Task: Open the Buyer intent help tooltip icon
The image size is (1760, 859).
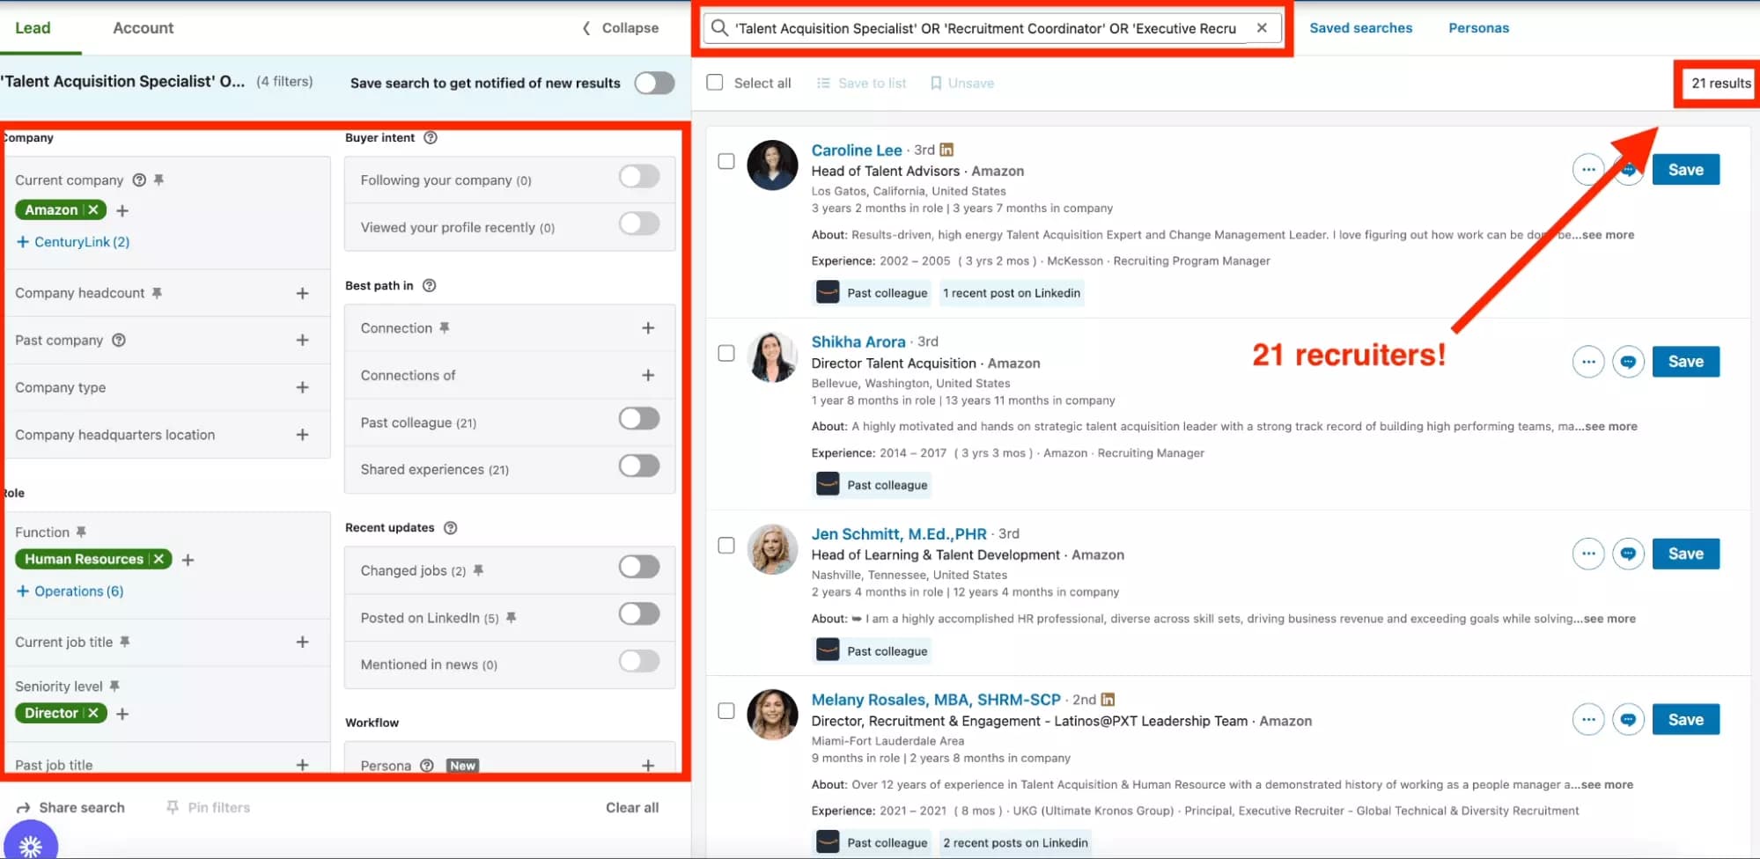Action: click(429, 137)
